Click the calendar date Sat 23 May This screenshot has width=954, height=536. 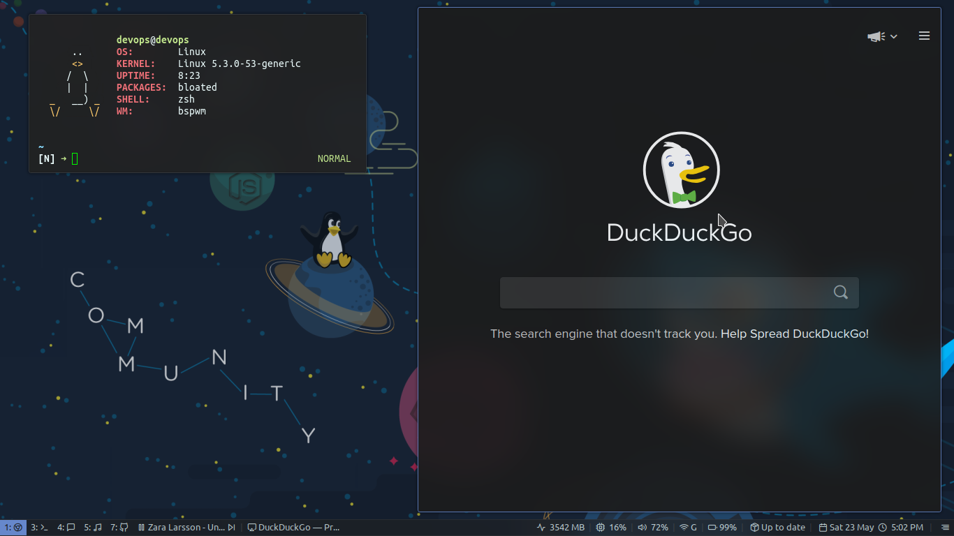click(x=846, y=528)
